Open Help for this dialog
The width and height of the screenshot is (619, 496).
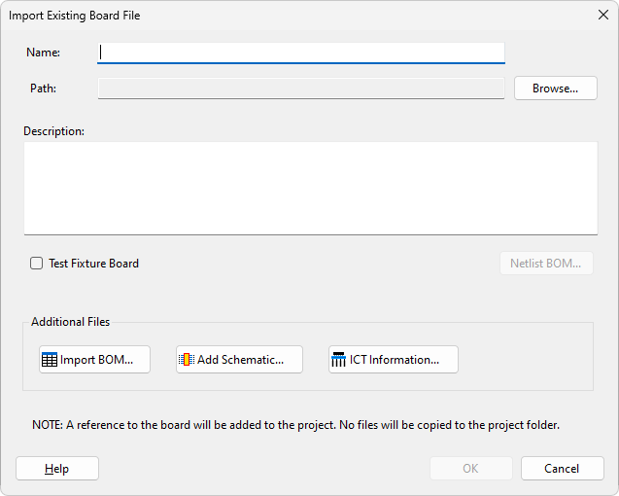point(57,469)
